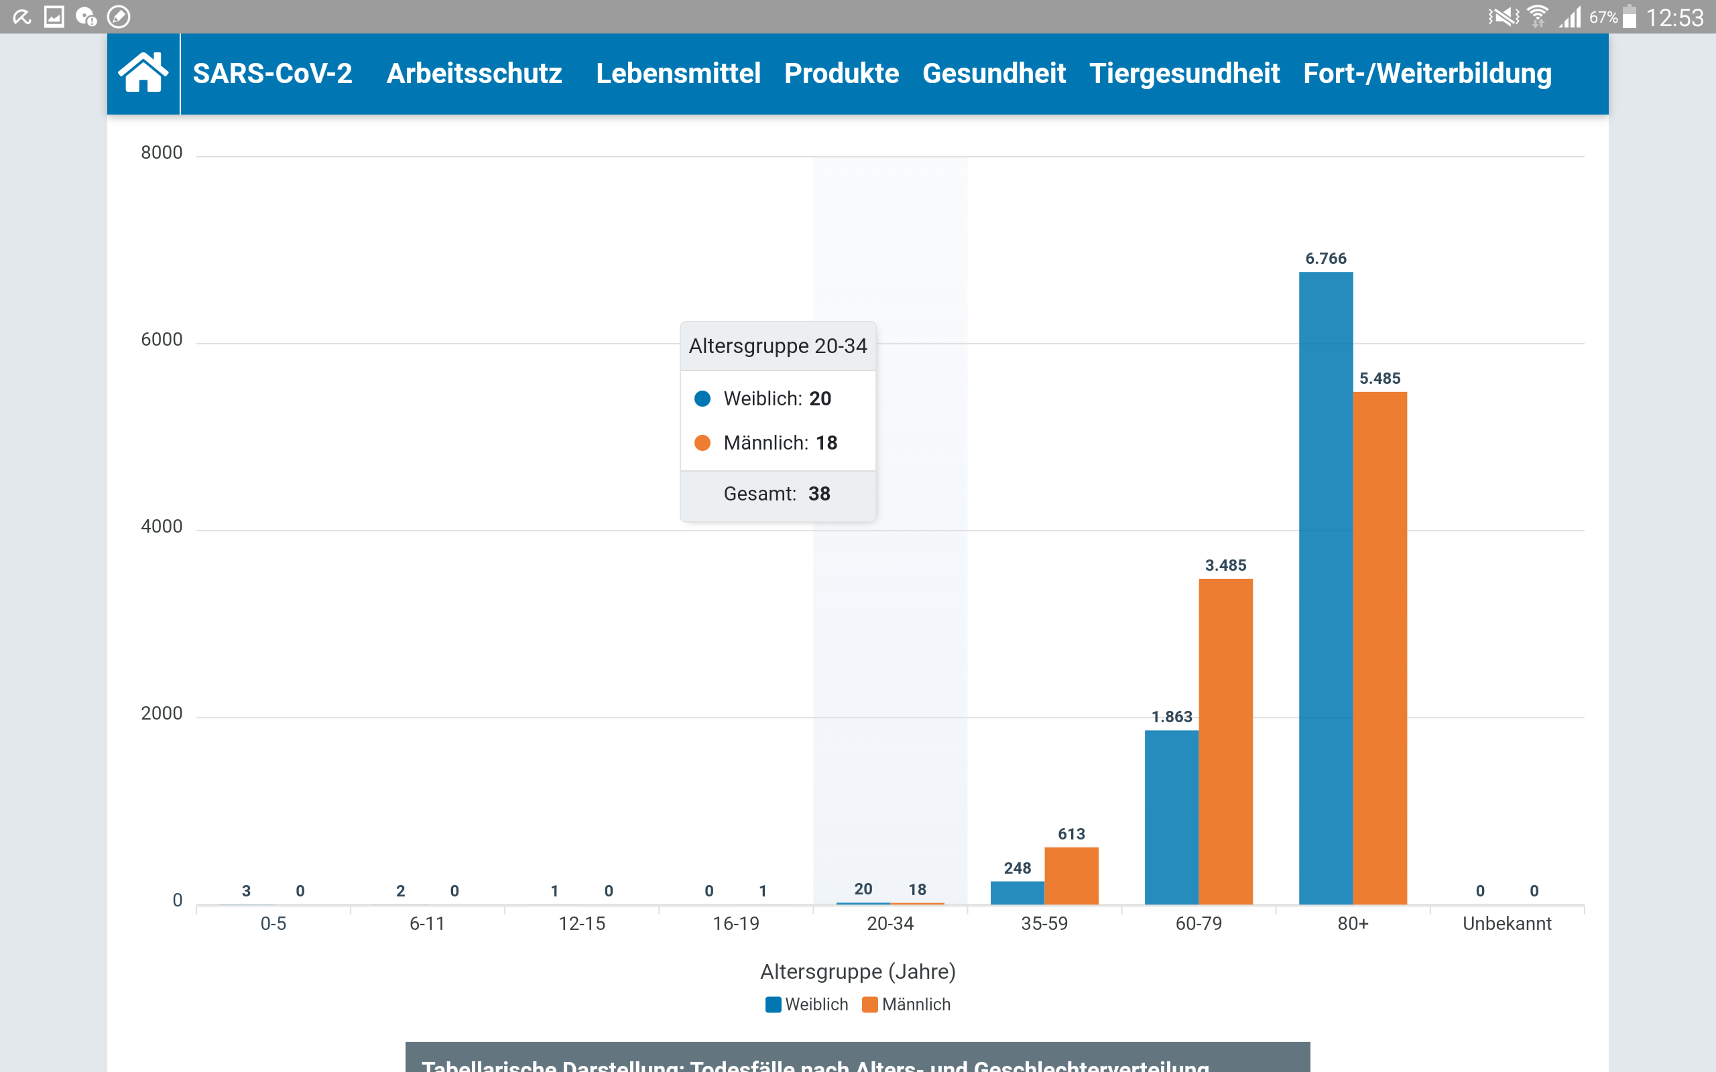Screen dimensions: 1716x1072
Task: Click the 35-59 axis label
Action: [1044, 923]
